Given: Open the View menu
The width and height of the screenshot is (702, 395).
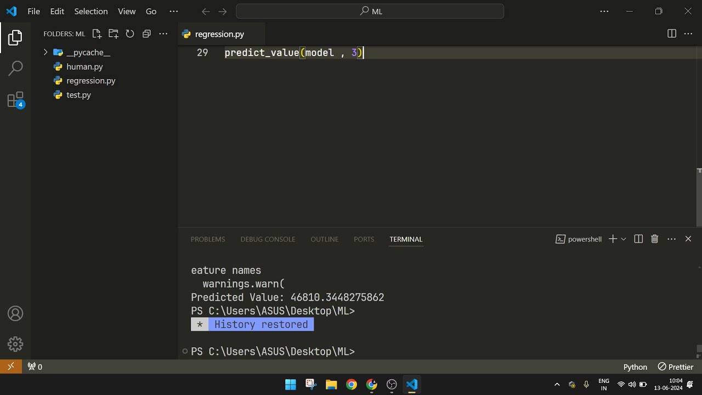Looking at the screenshot, I should click(x=127, y=12).
